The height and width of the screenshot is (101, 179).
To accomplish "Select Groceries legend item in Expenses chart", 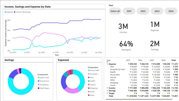I will click(x=94, y=74).
